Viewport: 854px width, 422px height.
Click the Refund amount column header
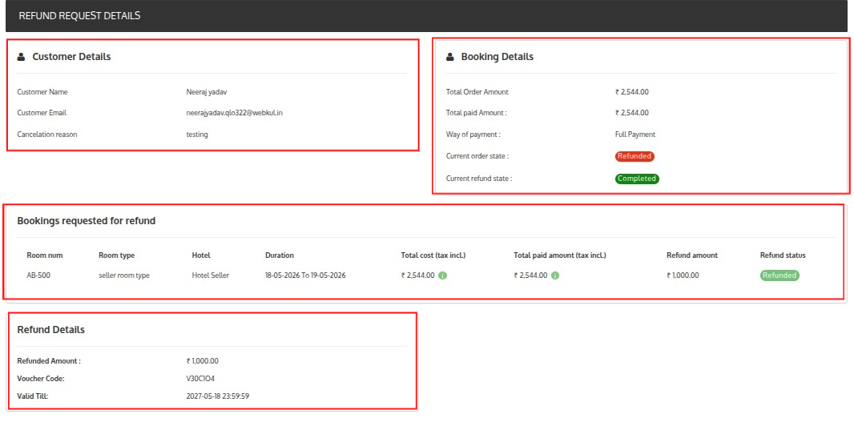coord(691,255)
